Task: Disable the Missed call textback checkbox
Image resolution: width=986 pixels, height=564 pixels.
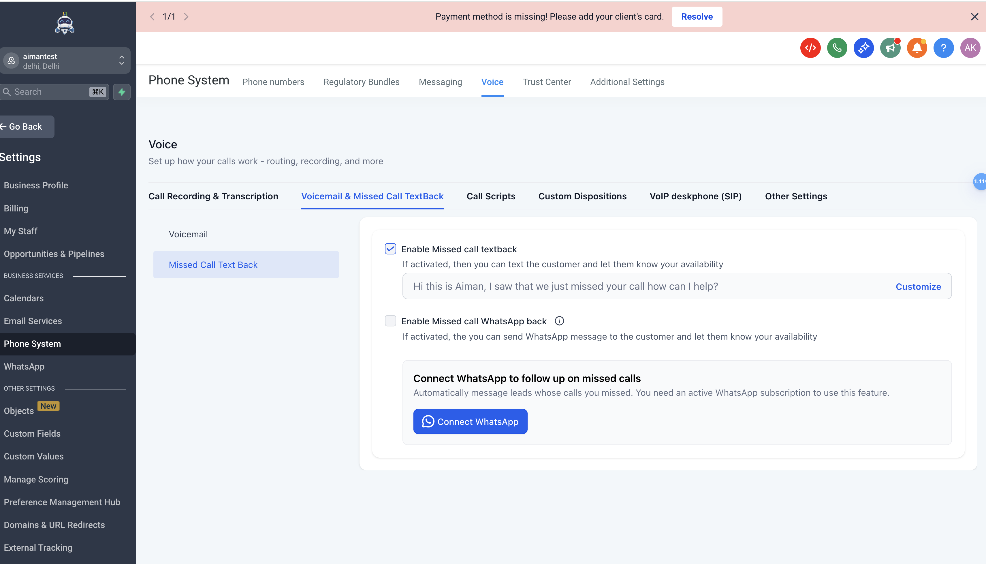Action: coord(390,249)
